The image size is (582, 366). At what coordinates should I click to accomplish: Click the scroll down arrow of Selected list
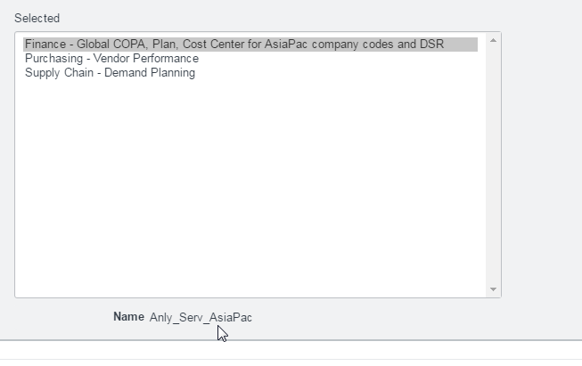coord(493,289)
